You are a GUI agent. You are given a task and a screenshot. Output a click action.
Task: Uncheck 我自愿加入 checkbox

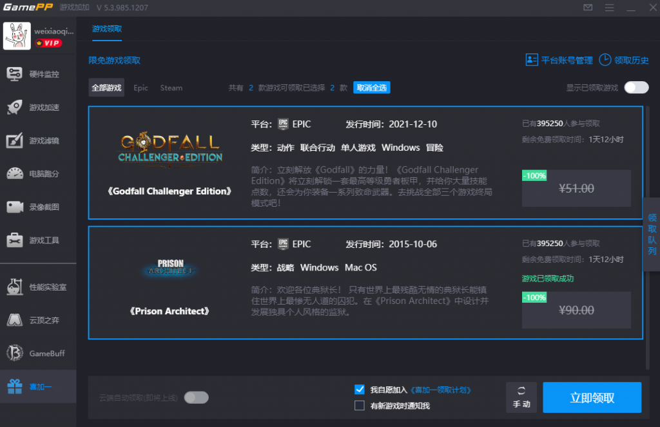[x=360, y=390]
